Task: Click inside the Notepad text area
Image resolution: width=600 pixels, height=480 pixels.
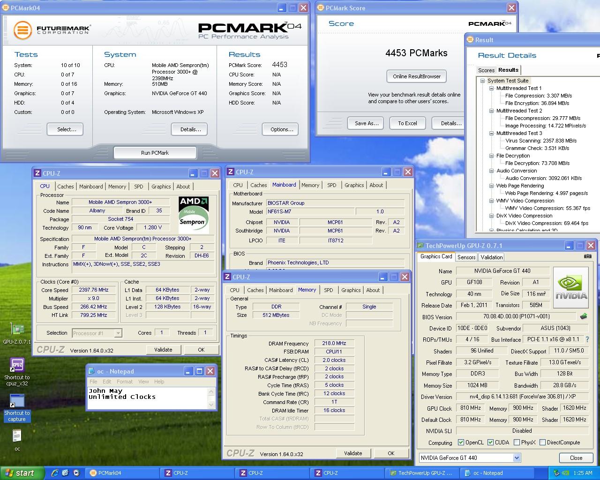Action: pyautogui.click(x=147, y=397)
